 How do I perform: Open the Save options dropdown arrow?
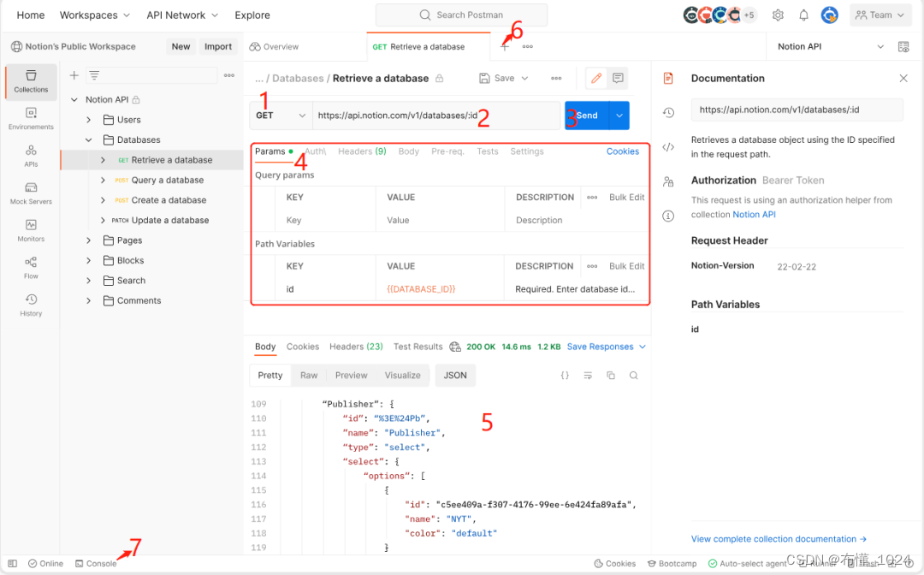[525, 79]
